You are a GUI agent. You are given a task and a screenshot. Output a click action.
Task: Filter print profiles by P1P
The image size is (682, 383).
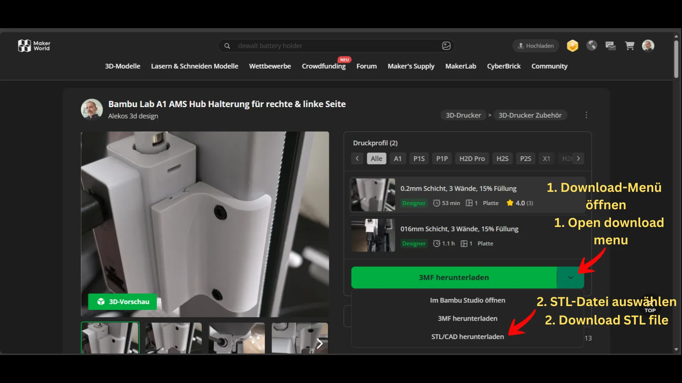442,159
